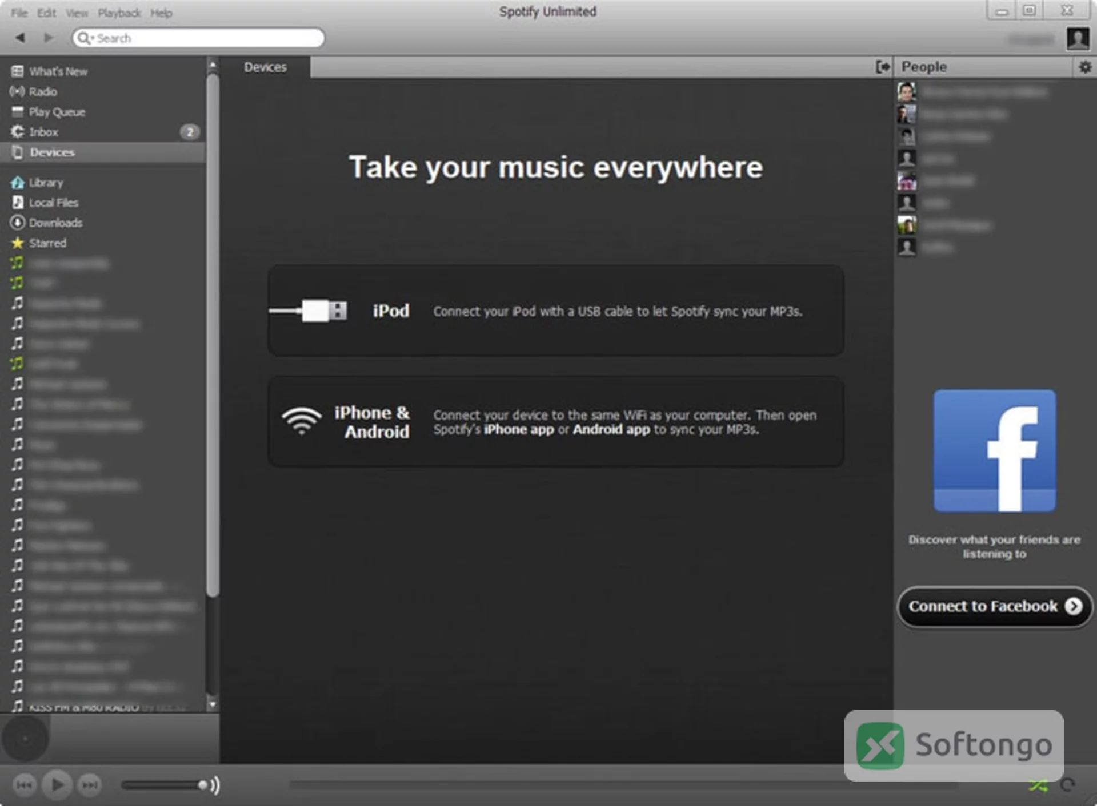Open the Edit menu
Image resolution: width=1097 pixels, height=806 pixels.
[x=47, y=13]
